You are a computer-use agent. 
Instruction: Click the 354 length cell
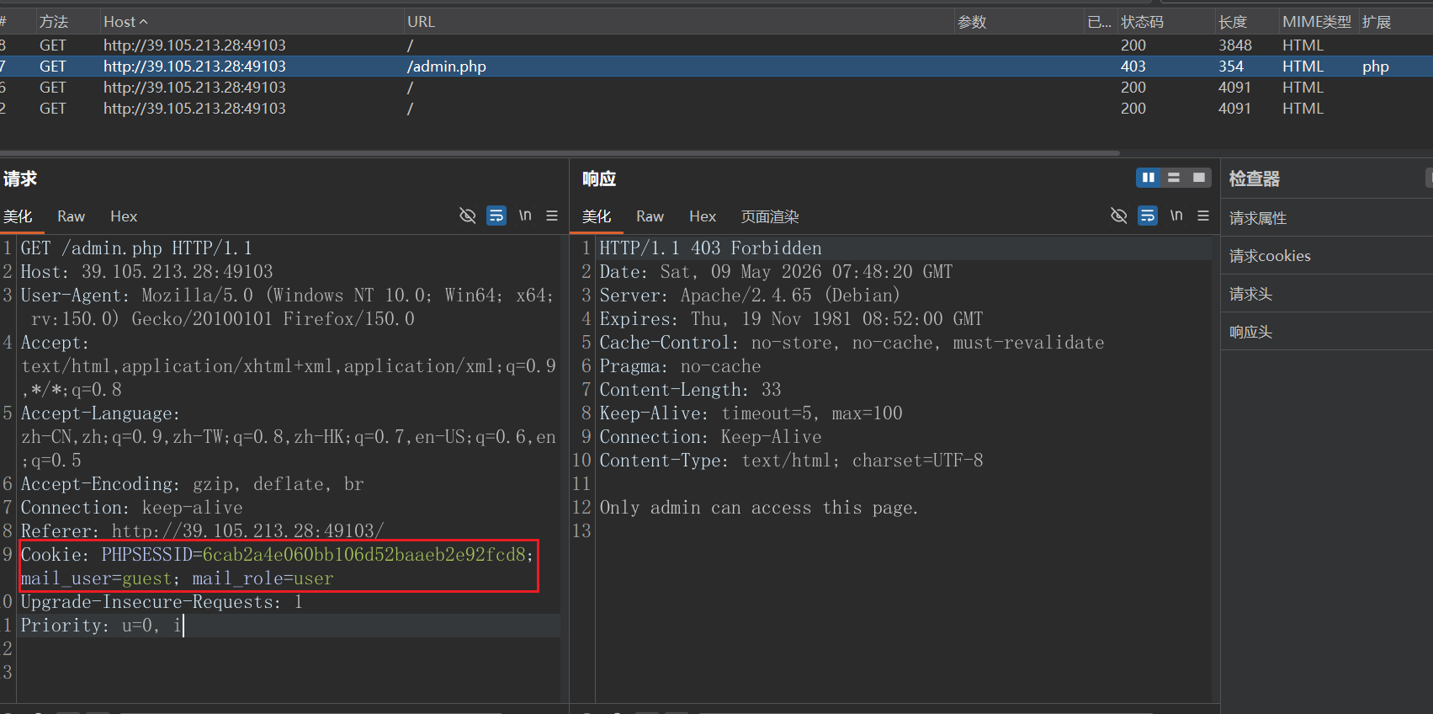pyautogui.click(x=1230, y=66)
